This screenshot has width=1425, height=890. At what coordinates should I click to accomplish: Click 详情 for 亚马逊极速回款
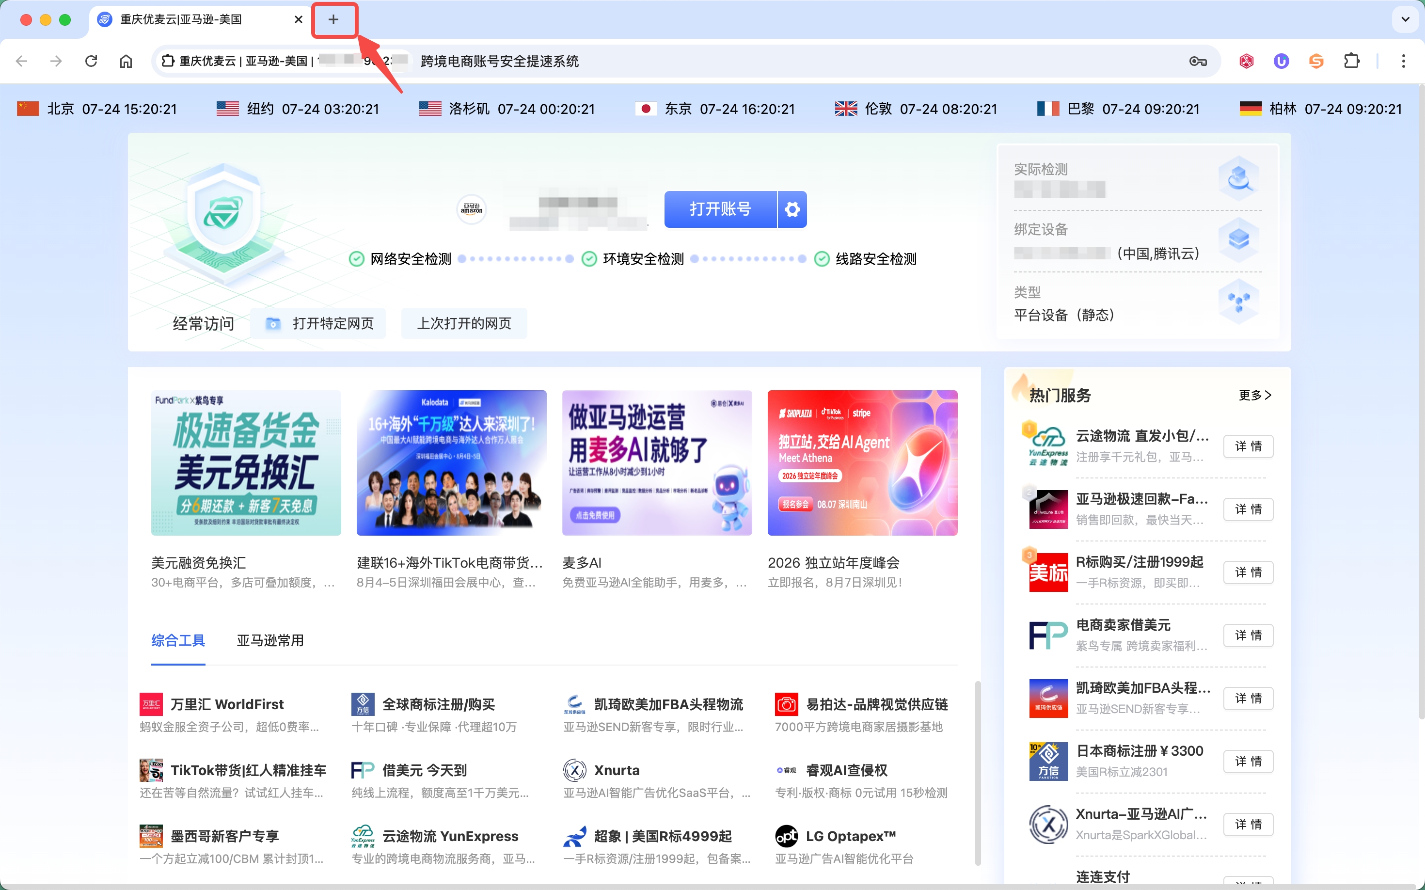(1248, 509)
